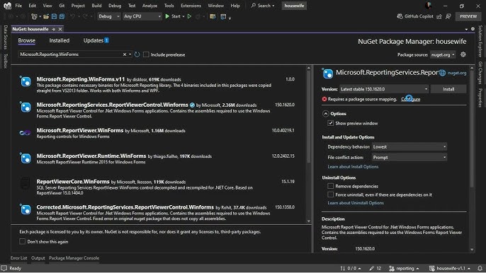486x273 pixels.
Task: Uncheck Show preview window
Action: (330, 123)
